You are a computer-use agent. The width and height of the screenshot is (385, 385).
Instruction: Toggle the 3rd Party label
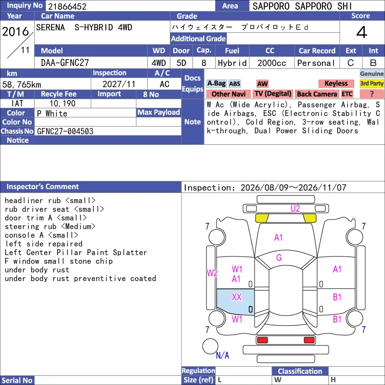point(372,83)
